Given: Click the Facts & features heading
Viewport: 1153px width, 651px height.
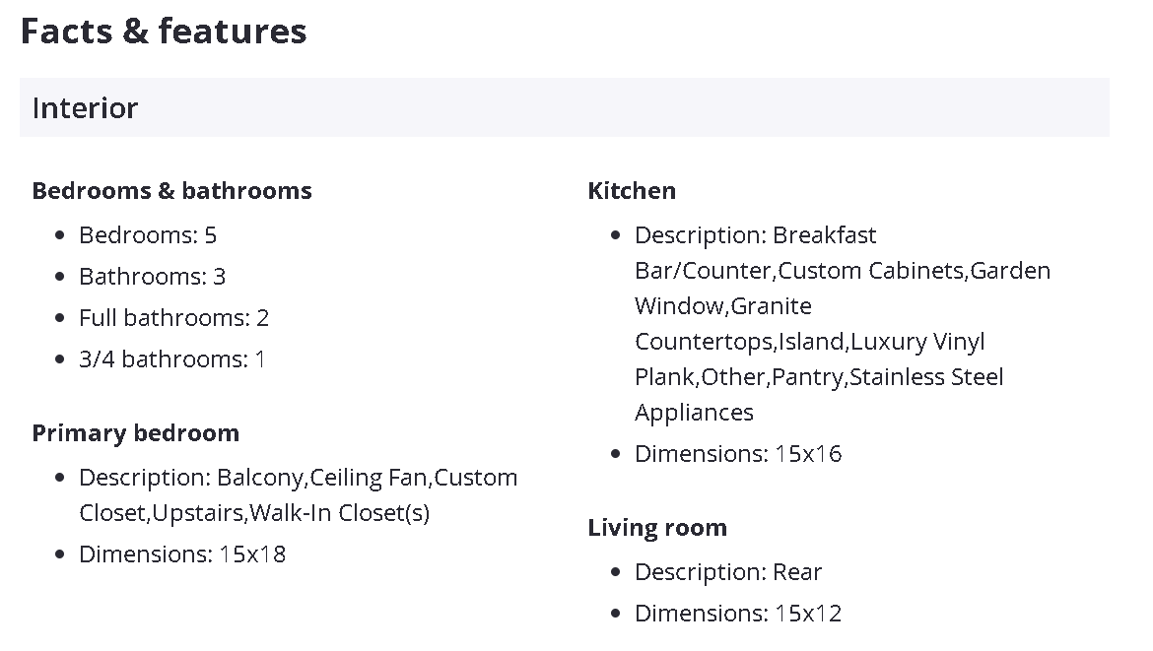Looking at the screenshot, I should click(x=164, y=32).
